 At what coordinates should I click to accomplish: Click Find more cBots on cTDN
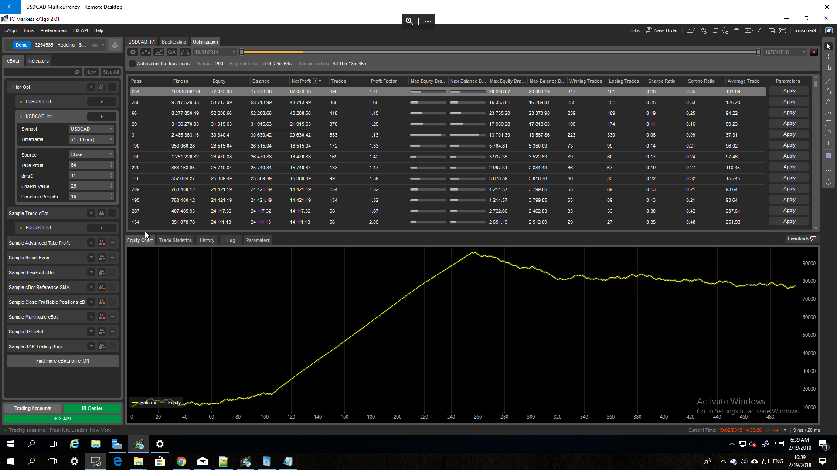(x=62, y=361)
